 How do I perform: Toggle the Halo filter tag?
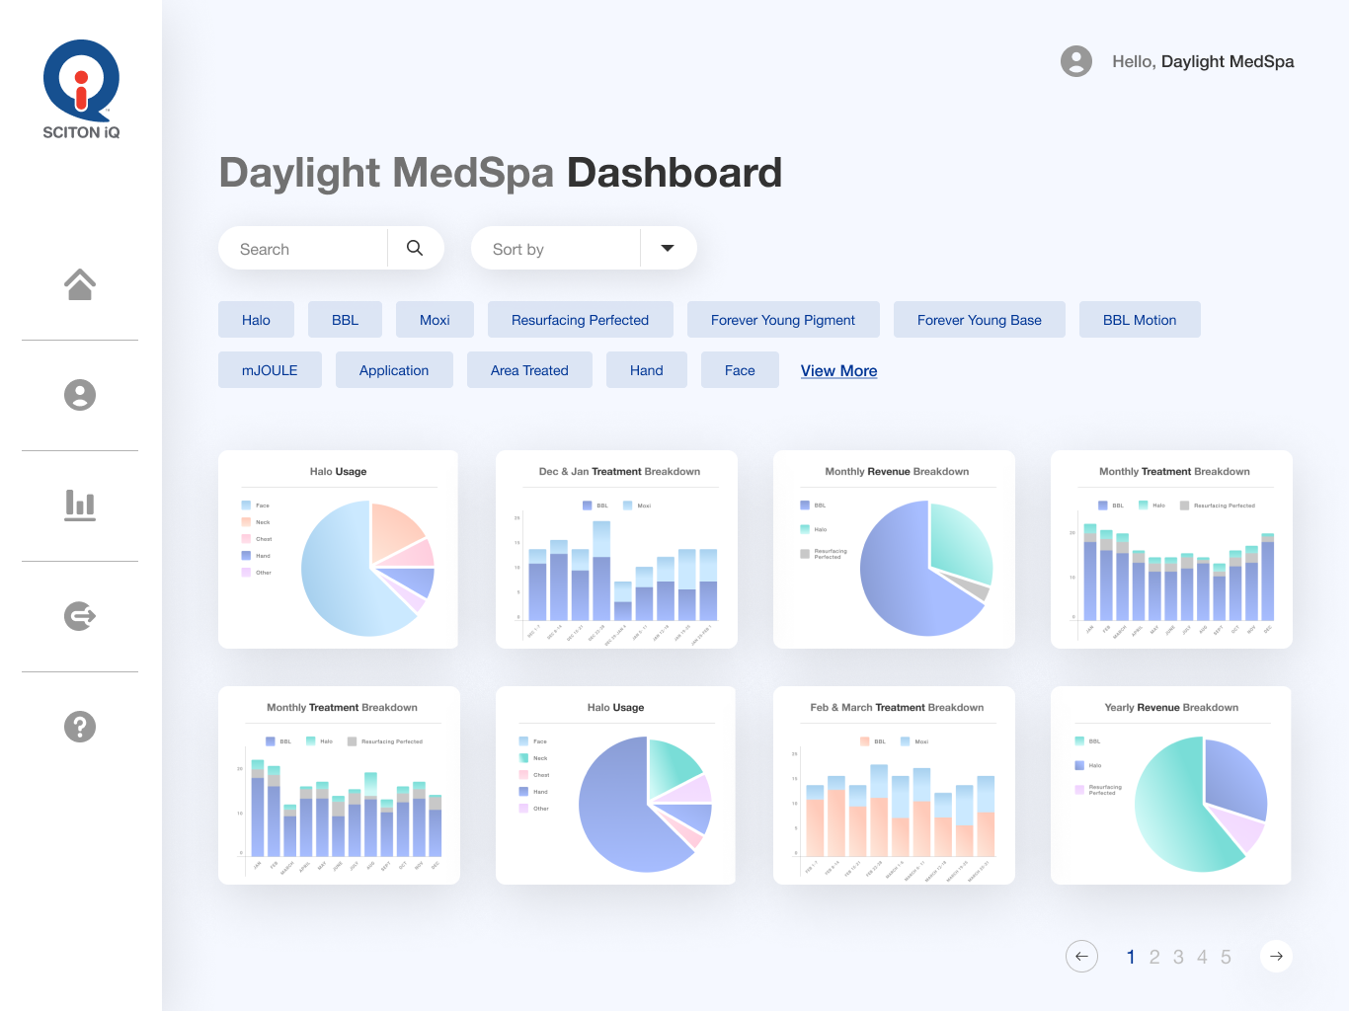[256, 320]
